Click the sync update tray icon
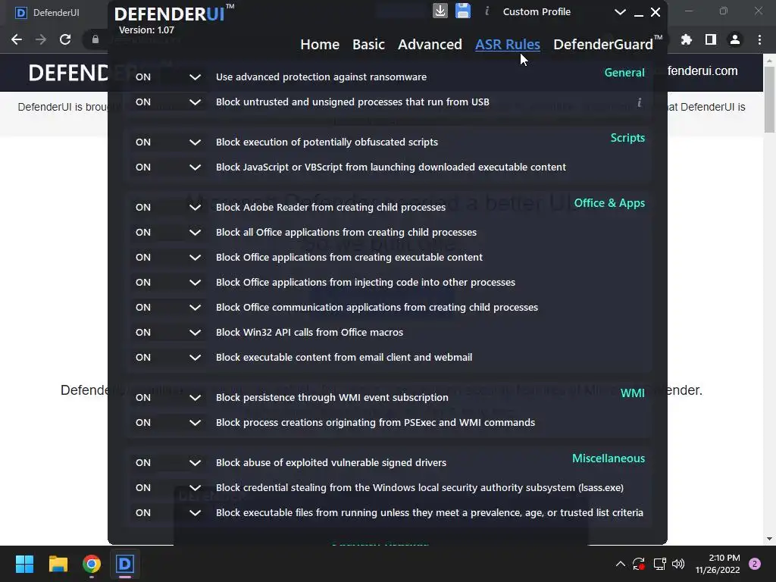 pyautogui.click(x=639, y=564)
